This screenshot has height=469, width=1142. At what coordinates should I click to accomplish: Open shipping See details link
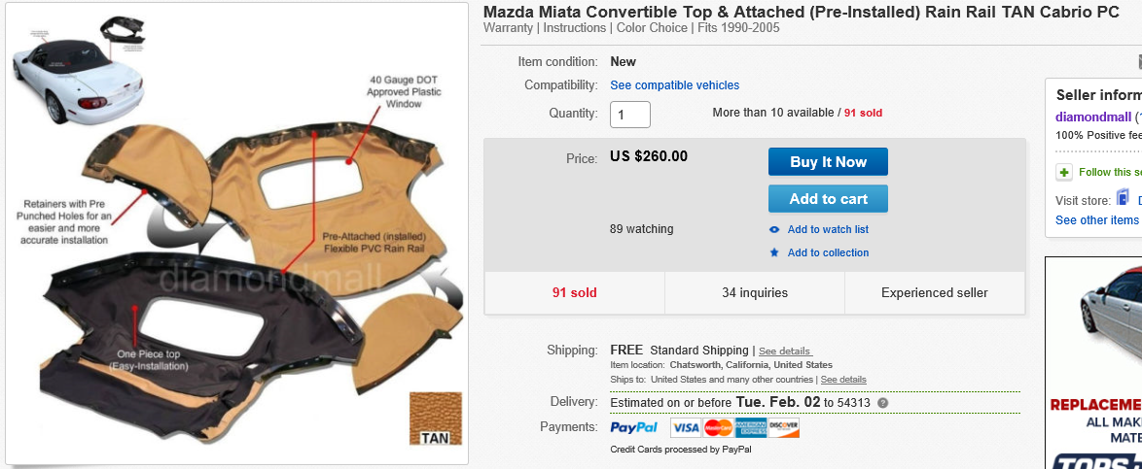pyautogui.click(x=784, y=351)
